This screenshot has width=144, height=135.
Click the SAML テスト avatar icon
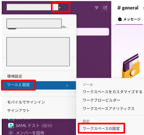11,126
